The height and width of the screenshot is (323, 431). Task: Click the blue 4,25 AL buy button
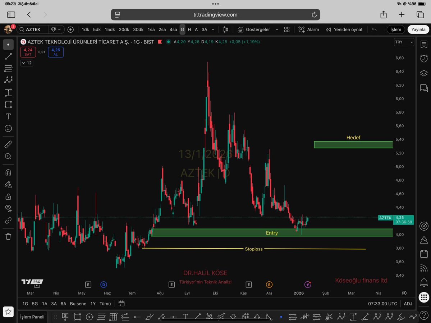point(56,52)
